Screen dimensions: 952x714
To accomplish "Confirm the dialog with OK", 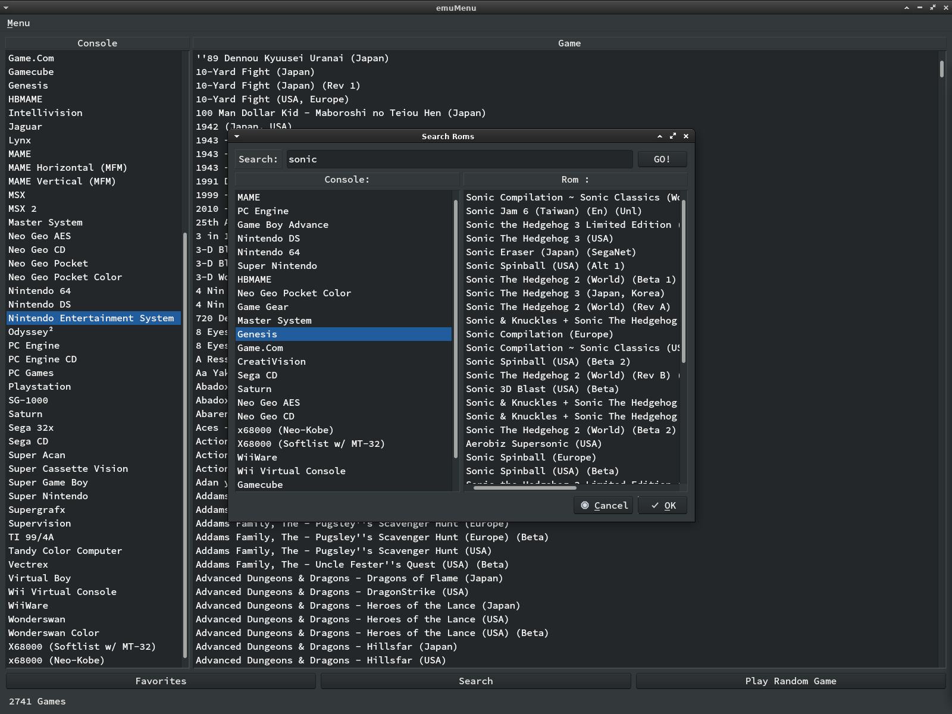I will tap(663, 506).
